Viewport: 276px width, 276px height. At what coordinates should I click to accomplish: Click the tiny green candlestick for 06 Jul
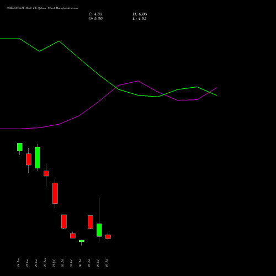pos(82,241)
